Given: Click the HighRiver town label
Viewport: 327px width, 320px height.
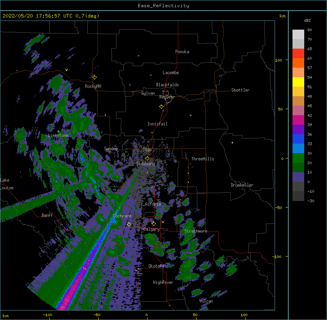Looking at the screenshot, I should (x=163, y=282).
